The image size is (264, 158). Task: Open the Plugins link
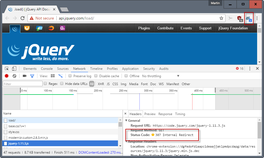[x=144, y=28]
